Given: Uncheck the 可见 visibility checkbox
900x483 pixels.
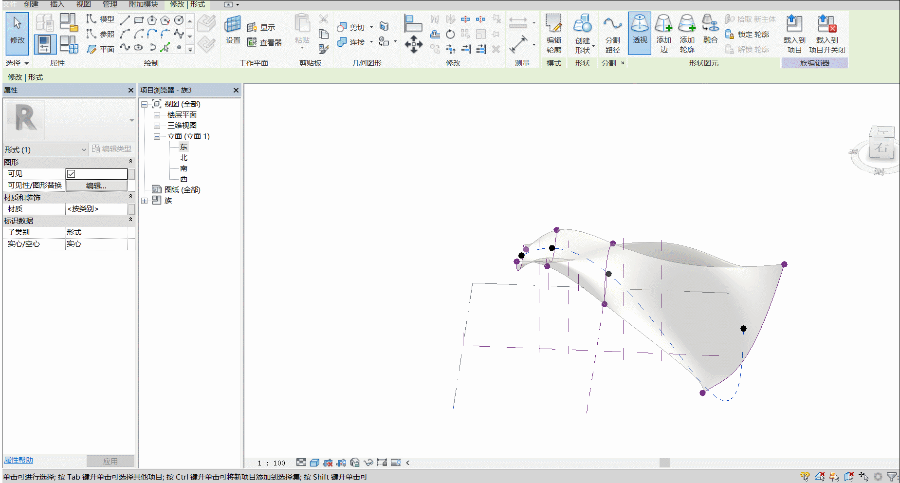Looking at the screenshot, I should pyautogui.click(x=71, y=174).
